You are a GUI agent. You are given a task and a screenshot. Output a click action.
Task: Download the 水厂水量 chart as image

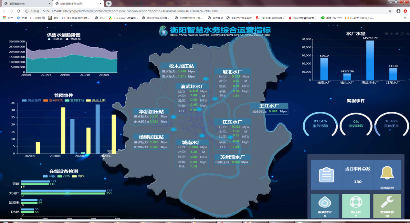coord(407,33)
